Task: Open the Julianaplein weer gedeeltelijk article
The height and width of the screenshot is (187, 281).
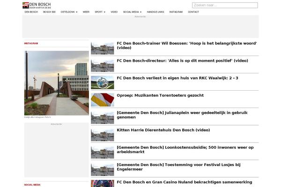Action: click(x=182, y=115)
